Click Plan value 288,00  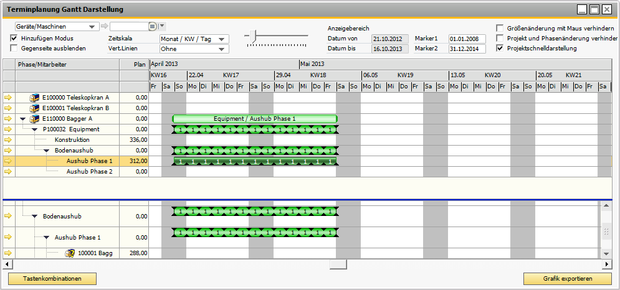[x=138, y=253]
